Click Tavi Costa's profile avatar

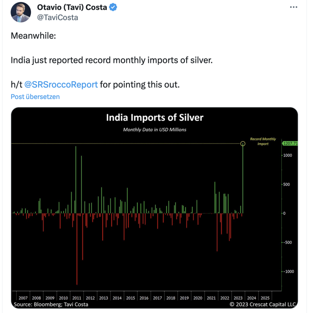[20, 12]
